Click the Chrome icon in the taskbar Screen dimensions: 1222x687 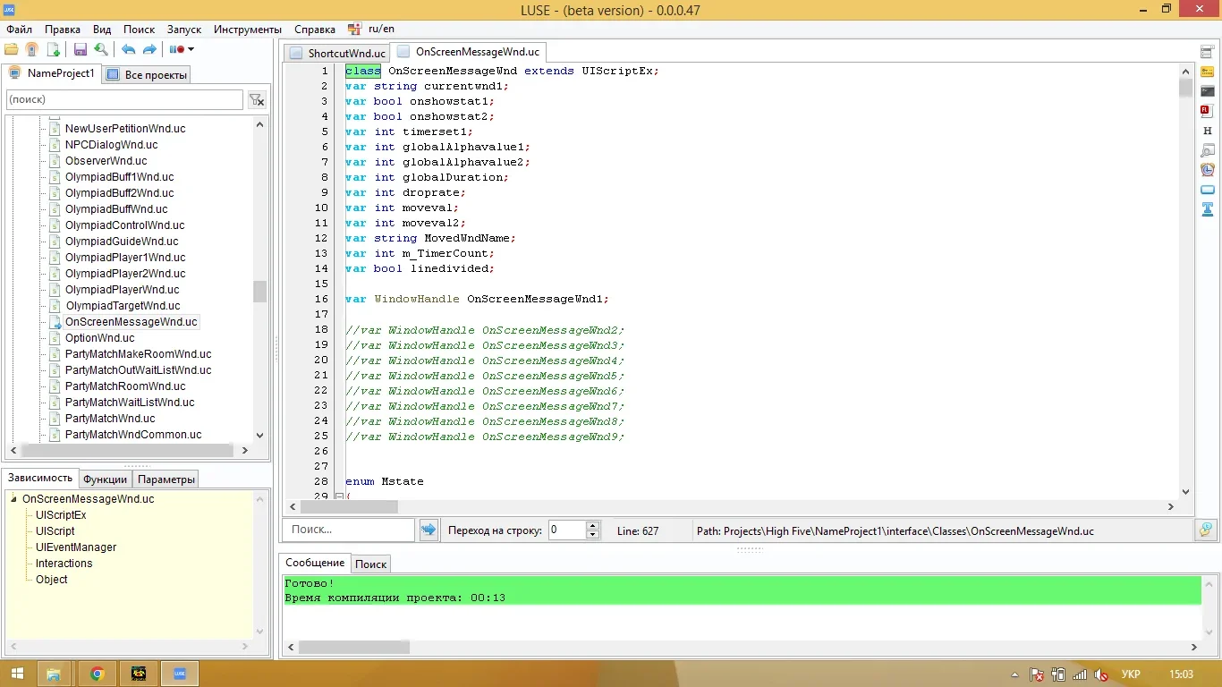(x=97, y=674)
